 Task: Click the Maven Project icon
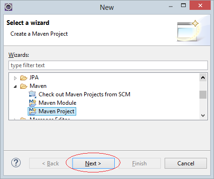point(32,111)
